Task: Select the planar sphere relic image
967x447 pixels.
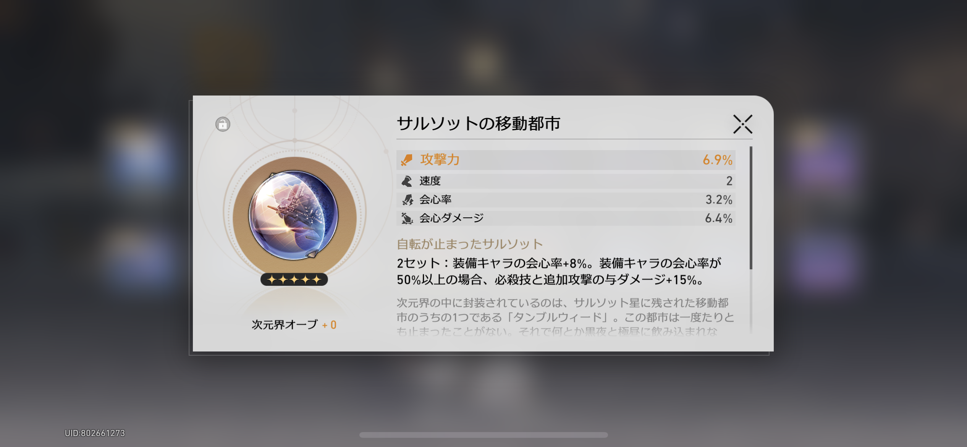Action: click(294, 215)
